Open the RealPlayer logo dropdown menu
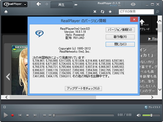 pyautogui.click(x=15, y=4)
